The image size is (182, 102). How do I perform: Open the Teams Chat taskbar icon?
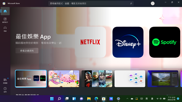81,99
